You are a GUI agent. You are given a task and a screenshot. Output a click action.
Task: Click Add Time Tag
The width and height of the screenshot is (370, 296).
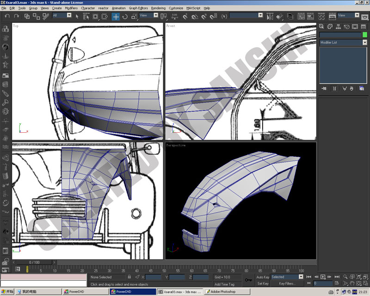[x=224, y=284]
